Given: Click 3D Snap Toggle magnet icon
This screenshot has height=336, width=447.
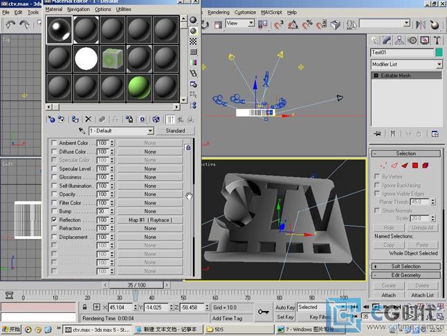Looking at the screenshot, I should click(279, 25).
